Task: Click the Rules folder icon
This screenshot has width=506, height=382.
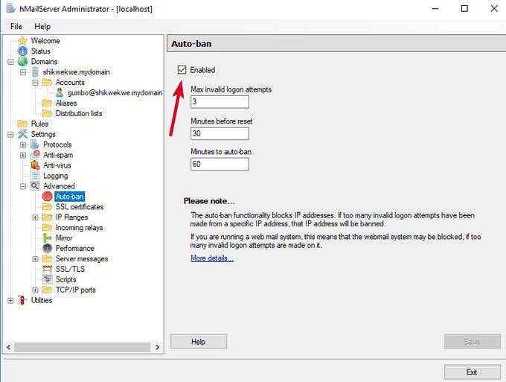Action: pos(22,124)
